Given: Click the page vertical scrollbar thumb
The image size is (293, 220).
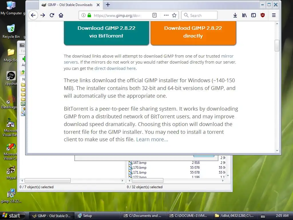Looking at the screenshot, I should click(277, 46).
